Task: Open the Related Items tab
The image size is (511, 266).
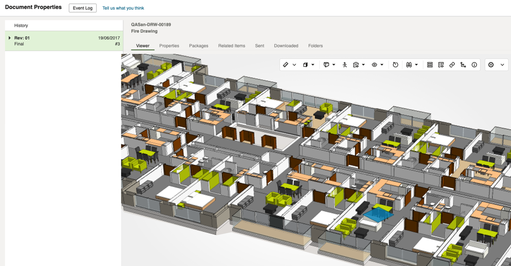Action: [231, 46]
